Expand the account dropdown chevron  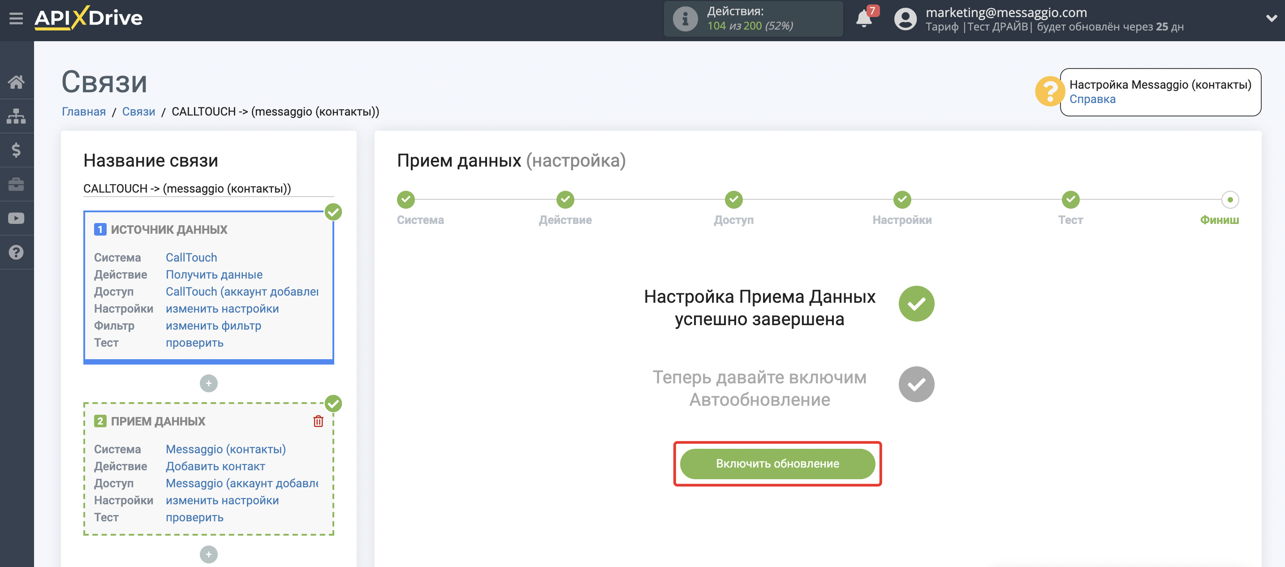[1271, 18]
